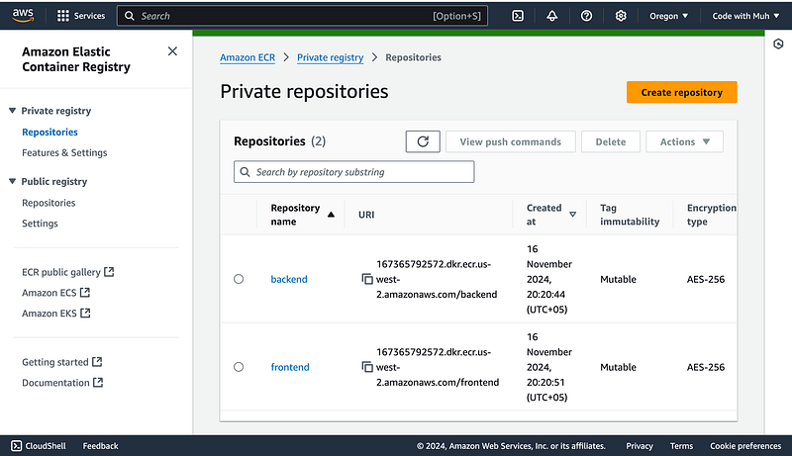Go to Features & Settings

pos(64,152)
